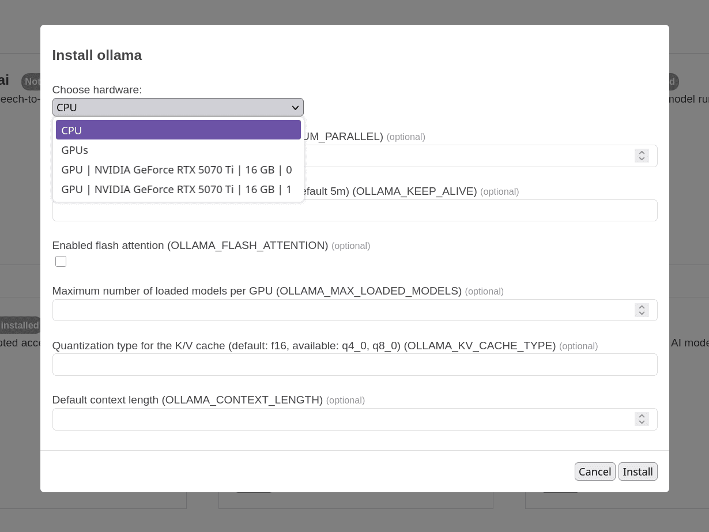
Task: Click the chevron arrow on hardware dropdown
Action: coord(295,108)
